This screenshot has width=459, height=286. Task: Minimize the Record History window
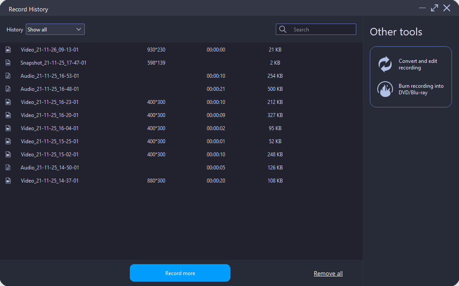pyautogui.click(x=422, y=8)
